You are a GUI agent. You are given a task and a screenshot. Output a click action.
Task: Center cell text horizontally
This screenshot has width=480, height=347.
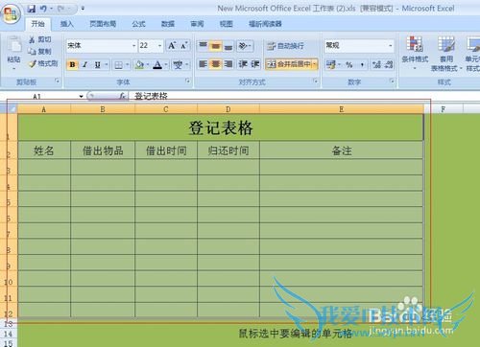pyautogui.click(x=215, y=64)
